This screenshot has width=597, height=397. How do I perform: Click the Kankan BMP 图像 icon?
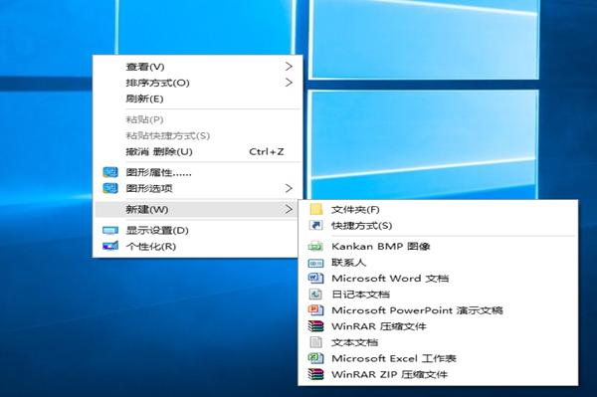[316, 247]
